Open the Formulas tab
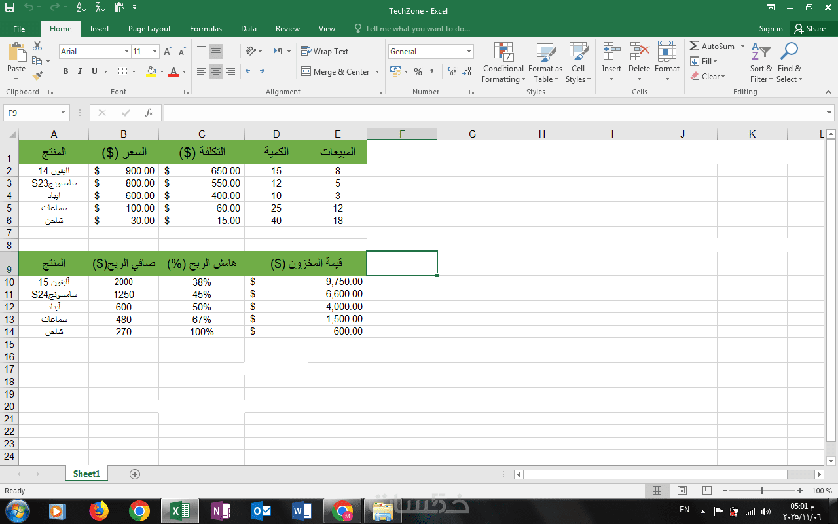Image resolution: width=838 pixels, height=524 pixels. click(206, 29)
